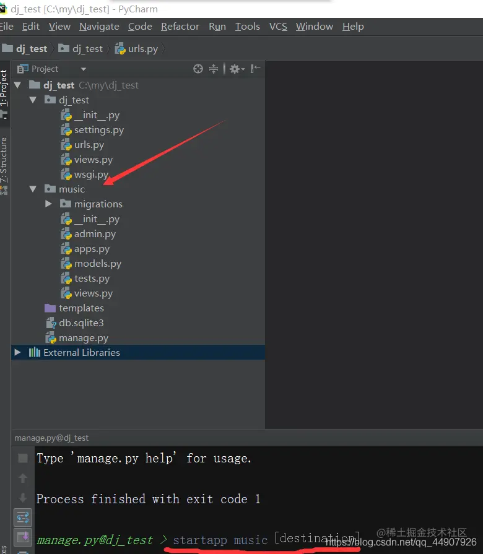This screenshot has width=483, height=554.
Task: Collapse the dj_test root project node
Action: click(x=18, y=85)
